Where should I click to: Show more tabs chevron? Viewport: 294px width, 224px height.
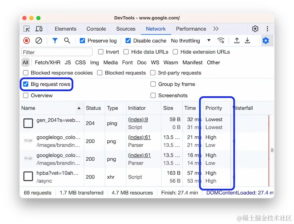click(216, 29)
